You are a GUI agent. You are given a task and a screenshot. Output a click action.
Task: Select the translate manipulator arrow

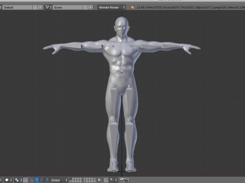[37, 180]
